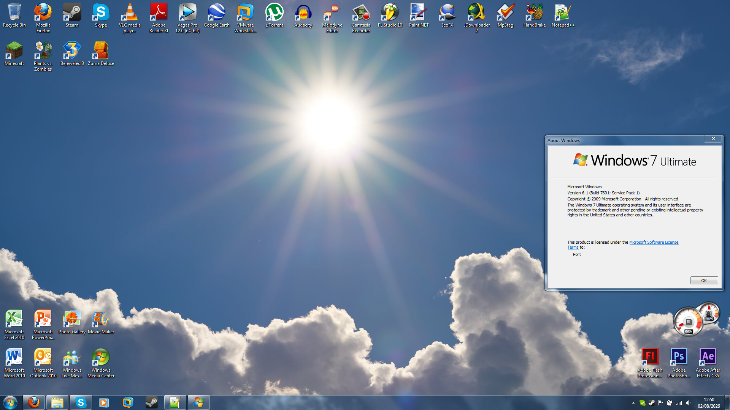Screen dimensions: 730x410
Task: Click the VLC media player desktop icon
Action: [x=130, y=18]
